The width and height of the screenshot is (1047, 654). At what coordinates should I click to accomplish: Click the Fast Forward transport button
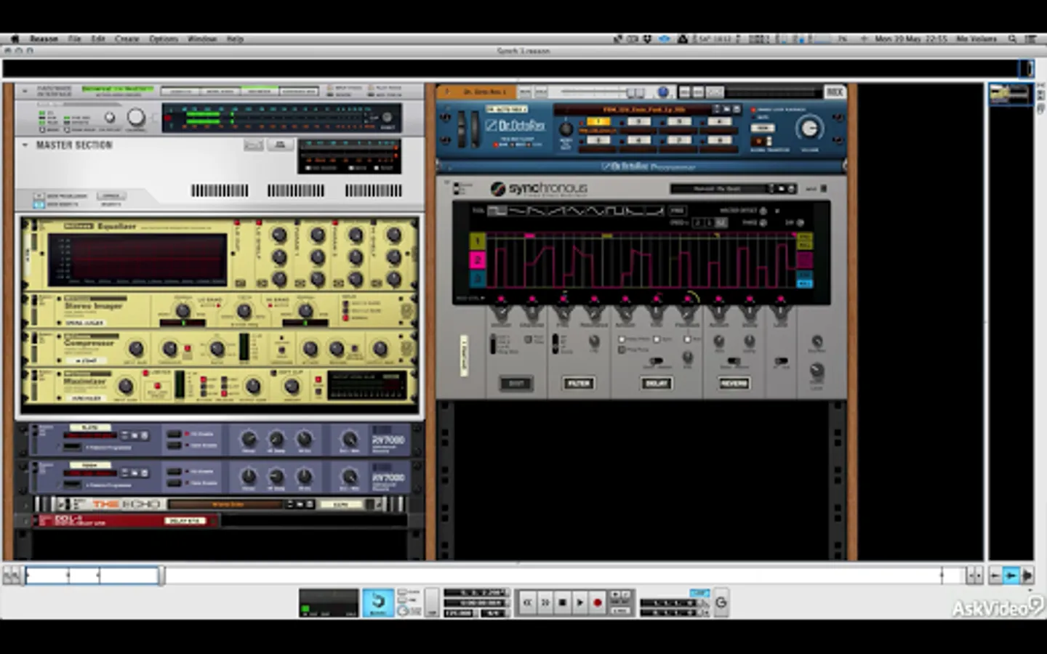pyautogui.click(x=545, y=602)
